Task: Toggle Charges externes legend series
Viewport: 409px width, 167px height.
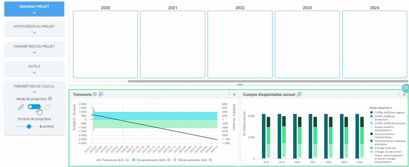Action: [383, 148]
